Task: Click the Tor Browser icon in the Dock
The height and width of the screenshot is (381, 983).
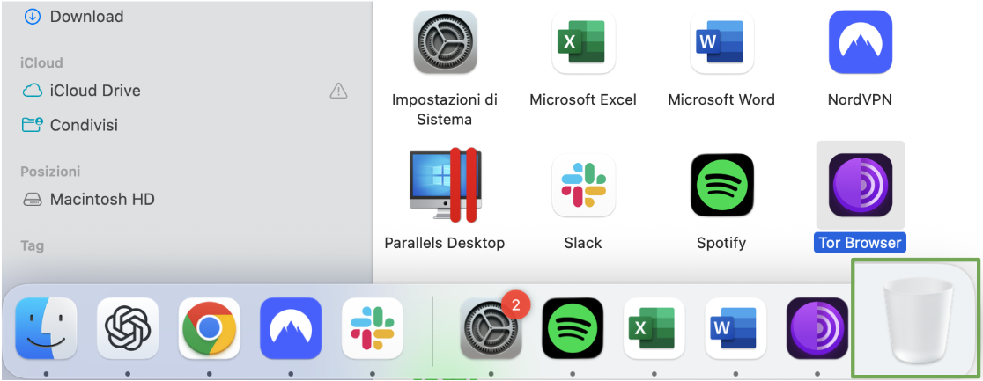Action: coord(817,328)
